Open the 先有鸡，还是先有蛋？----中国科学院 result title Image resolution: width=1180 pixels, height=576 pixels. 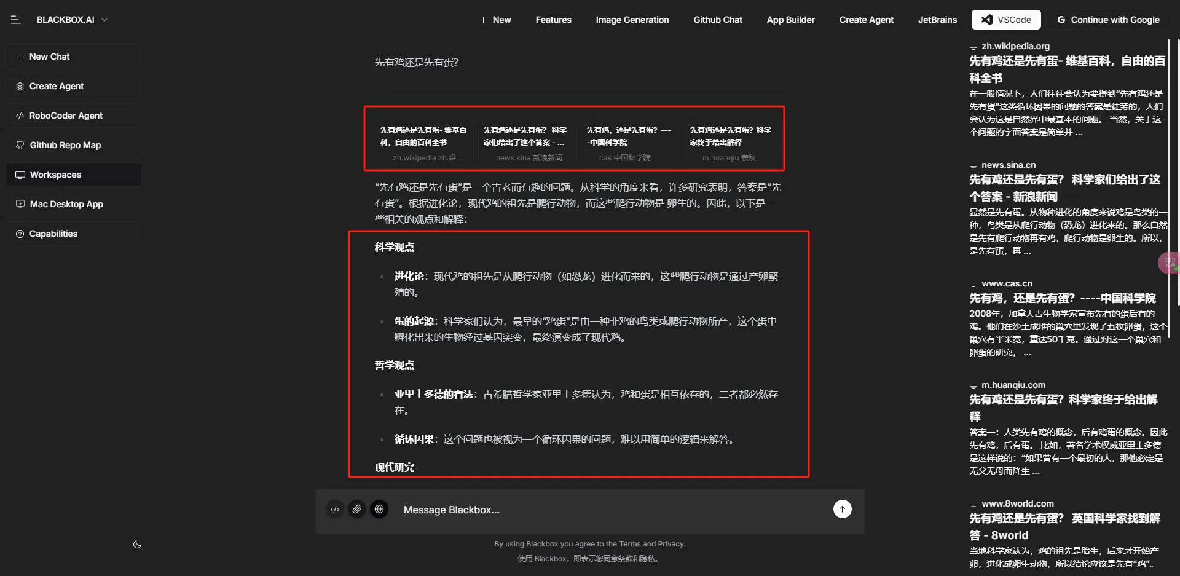[1063, 298]
